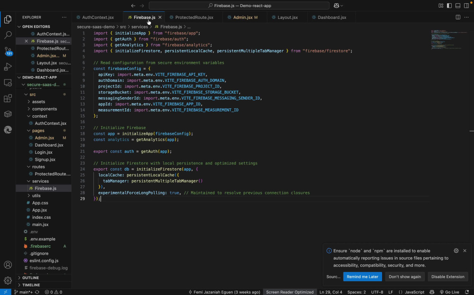
Task: Open the Extensions view
Action: click(x=8, y=98)
